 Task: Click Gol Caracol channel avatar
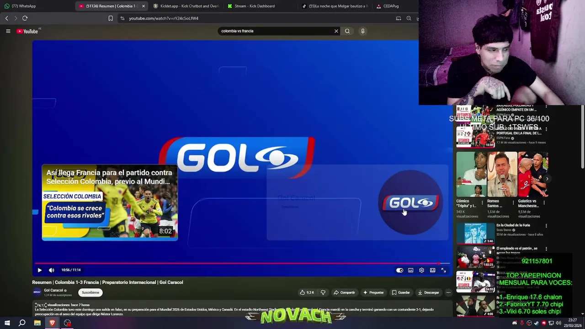[x=37, y=292]
